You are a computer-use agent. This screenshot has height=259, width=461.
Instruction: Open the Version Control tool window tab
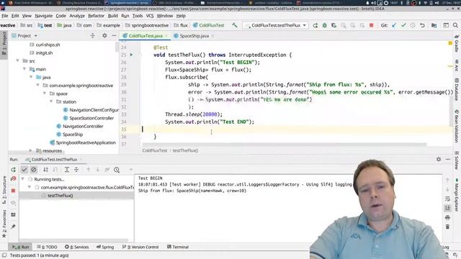coord(140,247)
